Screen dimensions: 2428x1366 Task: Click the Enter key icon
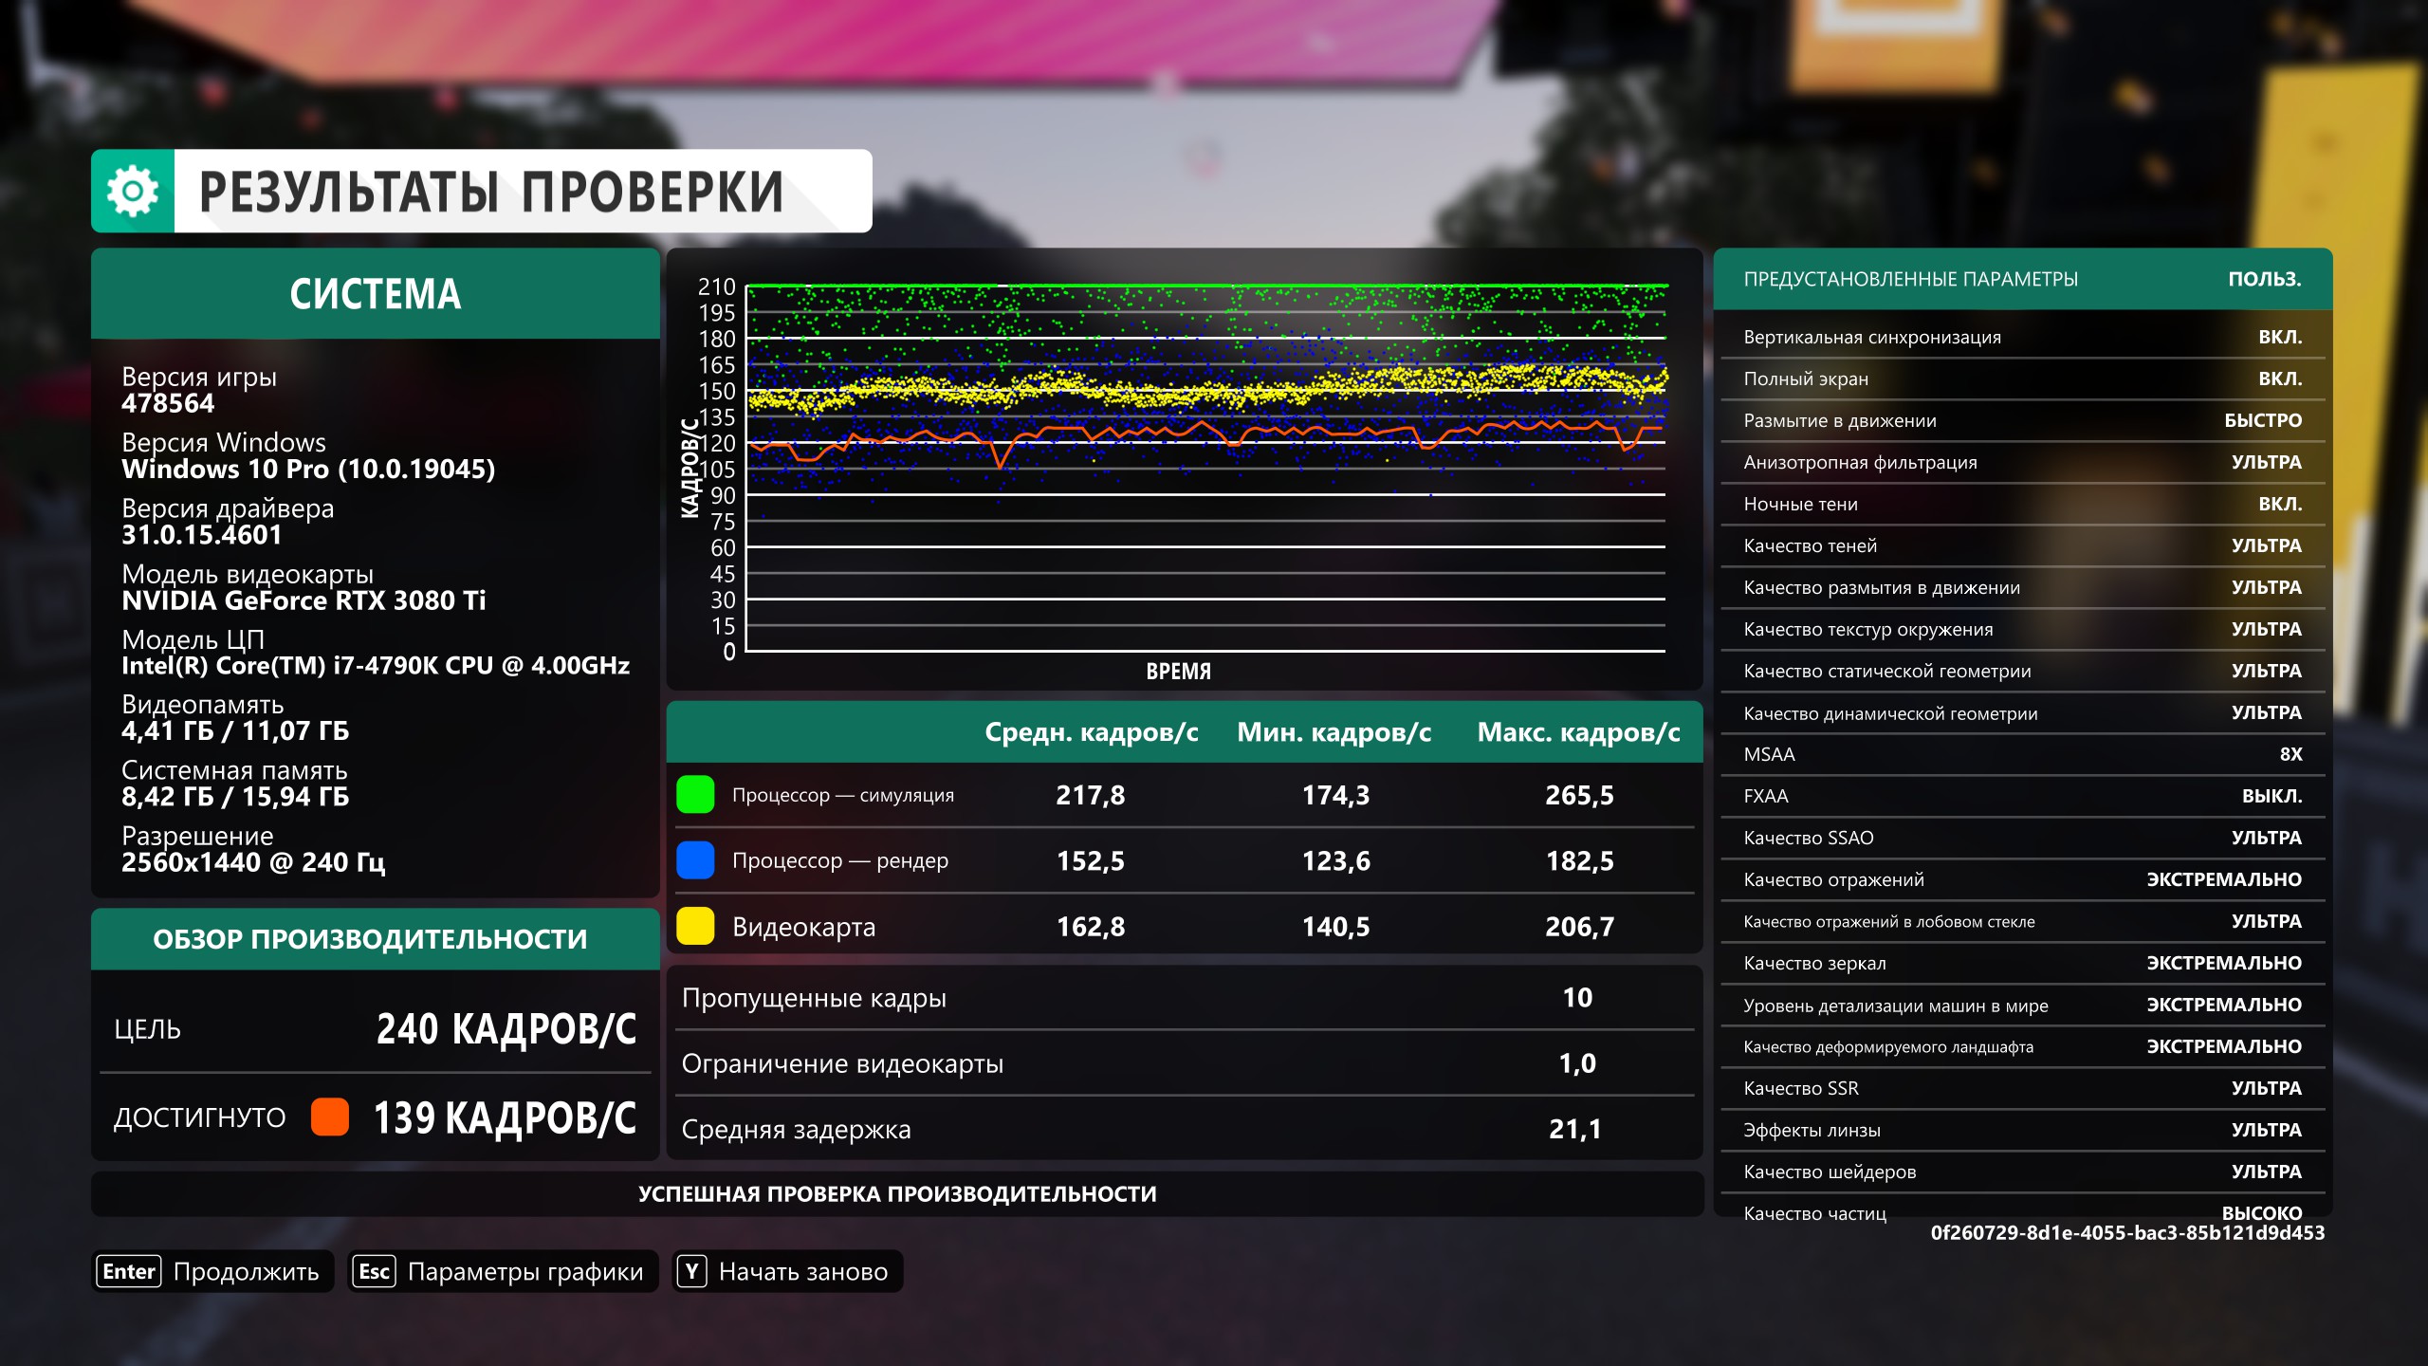(128, 1271)
